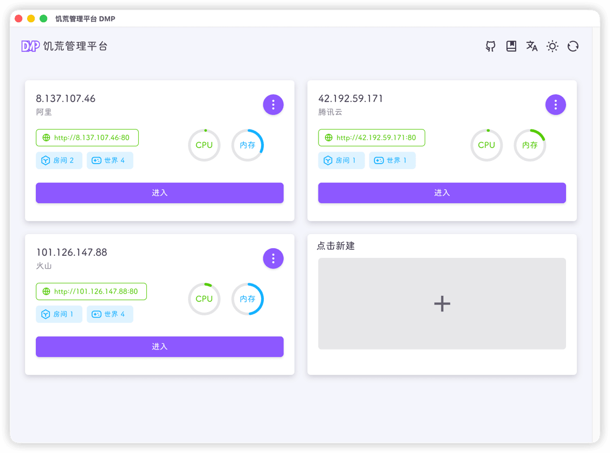Select the 世界 1 tag on 腾讯云 card
The image size is (610, 453).
(x=392, y=160)
